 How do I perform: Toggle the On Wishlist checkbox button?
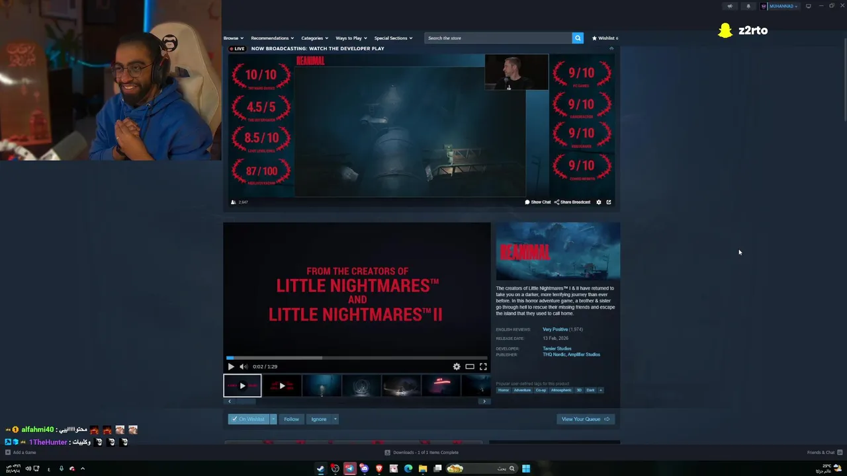click(249, 419)
